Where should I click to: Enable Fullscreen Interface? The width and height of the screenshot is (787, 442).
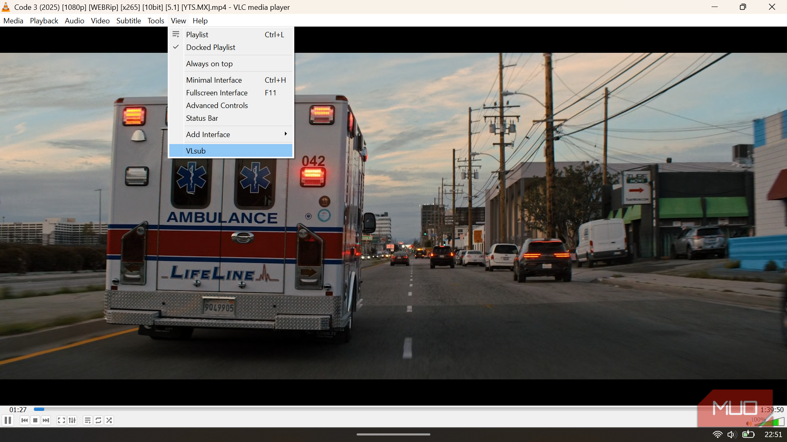pos(231,93)
